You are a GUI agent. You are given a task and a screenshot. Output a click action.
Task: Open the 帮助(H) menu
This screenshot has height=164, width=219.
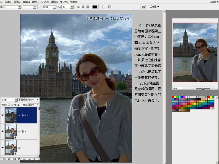74,2
